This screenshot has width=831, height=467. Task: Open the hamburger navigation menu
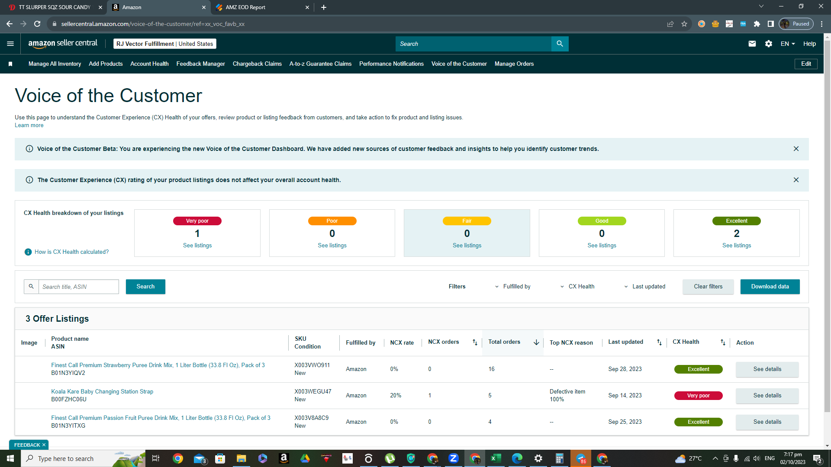pos(10,44)
